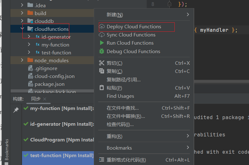Viewport: 249px width, 165px height.
Task: Click the fx icon of id-generator
Action: coord(38,36)
